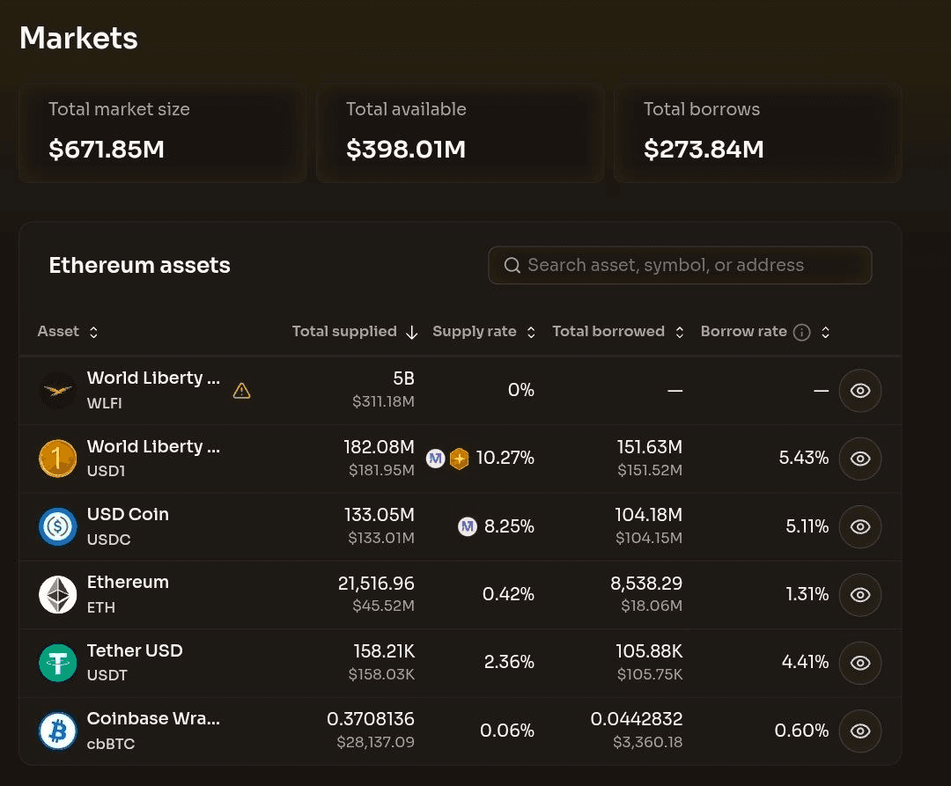
Task: Click the purple M badge in USDC row
Action: click(467, 526)
